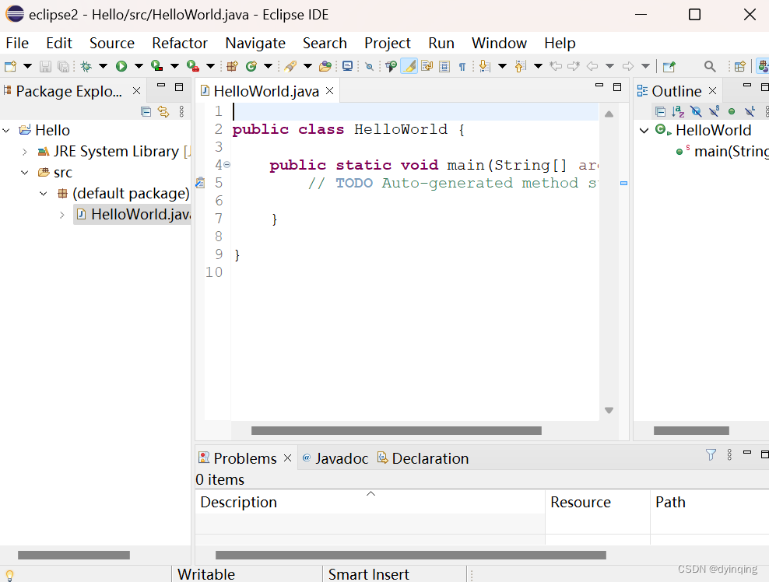Collapse All in the Outline toolbar
This screenshot has height=582, width=769.
pos(660,112)
